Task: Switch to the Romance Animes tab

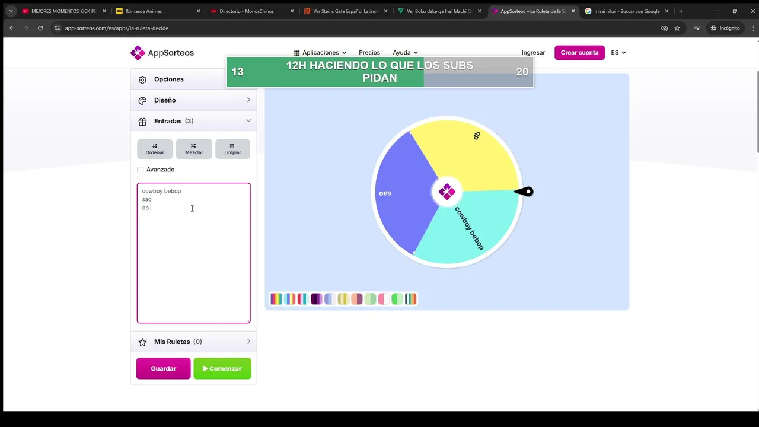Action: coord(157,11)
